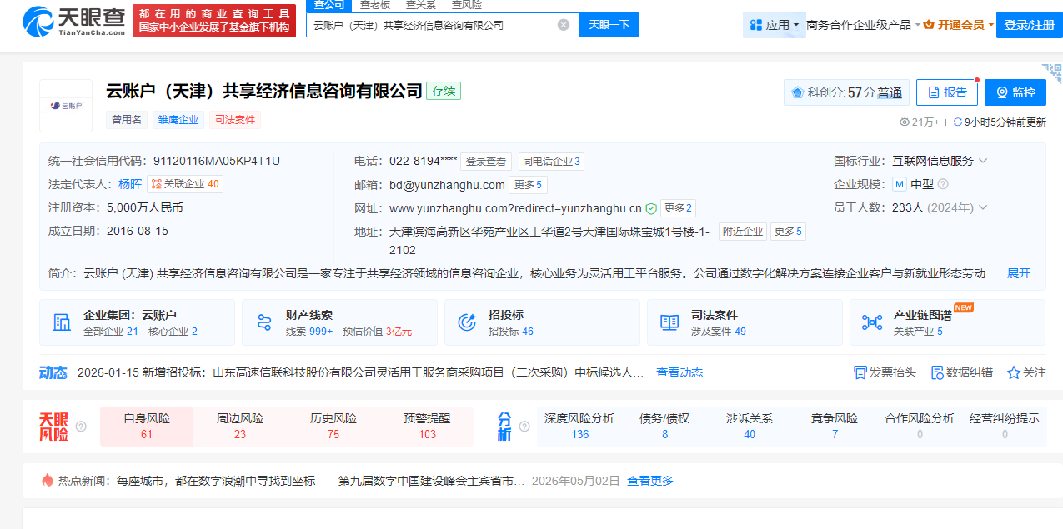Select the 自身风险 61 tab

point(147,426)
